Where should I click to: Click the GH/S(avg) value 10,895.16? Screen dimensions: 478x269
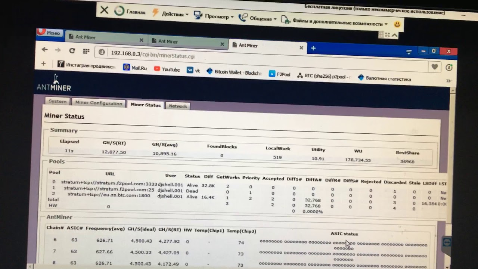[165, 154]
